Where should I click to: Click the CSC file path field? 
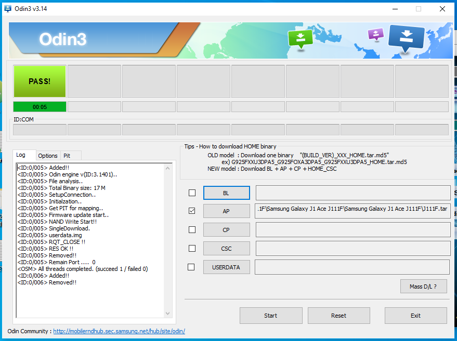pos(353,249)
